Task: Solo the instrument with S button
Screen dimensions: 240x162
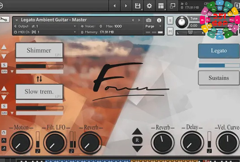Action: (170, 20)
